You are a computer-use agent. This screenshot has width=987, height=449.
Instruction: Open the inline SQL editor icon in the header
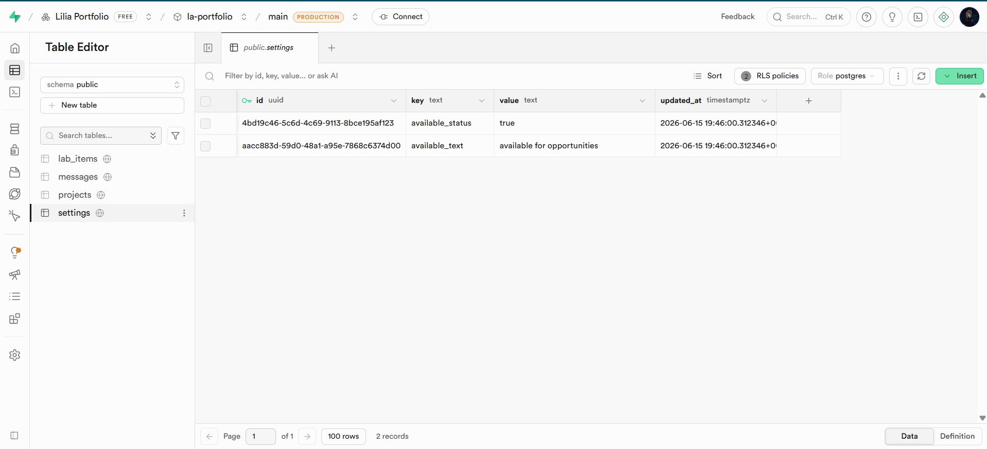[918, 17]
